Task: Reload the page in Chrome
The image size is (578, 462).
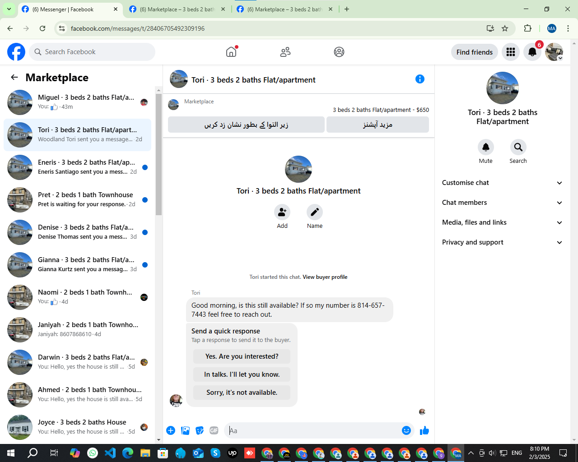Action: click(x=42, y=28)
